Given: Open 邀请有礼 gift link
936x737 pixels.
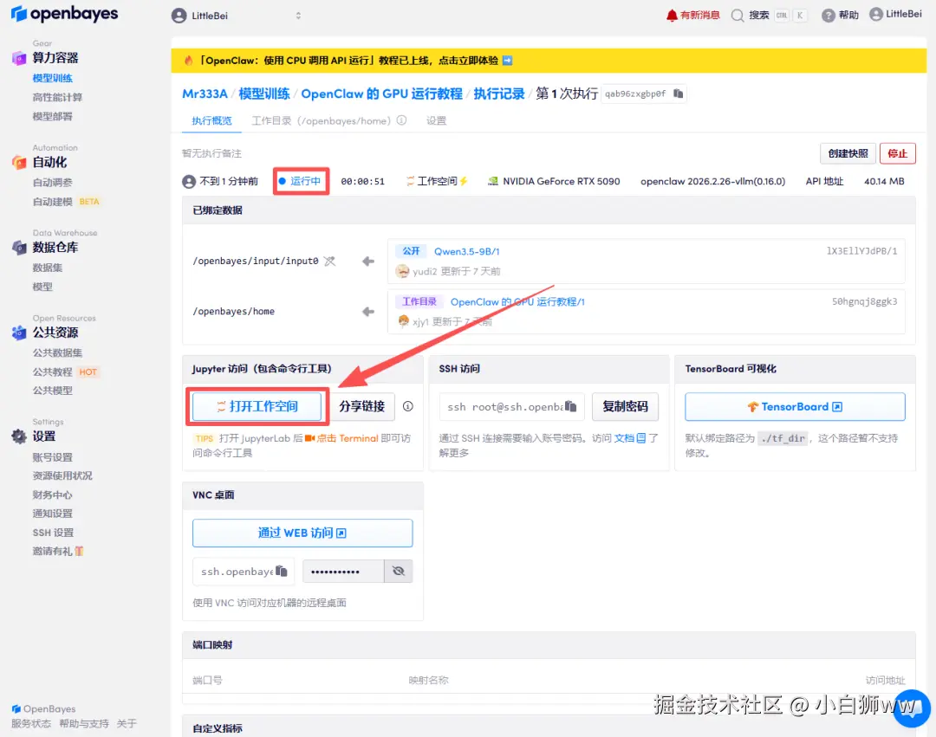Looking at the screenshot, I should (58, 552).
